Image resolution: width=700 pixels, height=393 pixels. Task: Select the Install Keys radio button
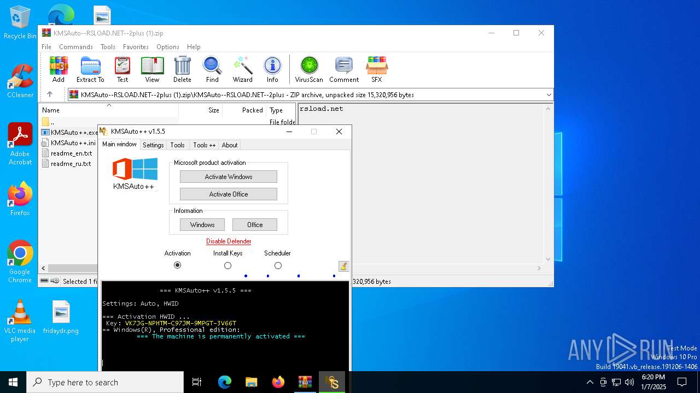227,265
